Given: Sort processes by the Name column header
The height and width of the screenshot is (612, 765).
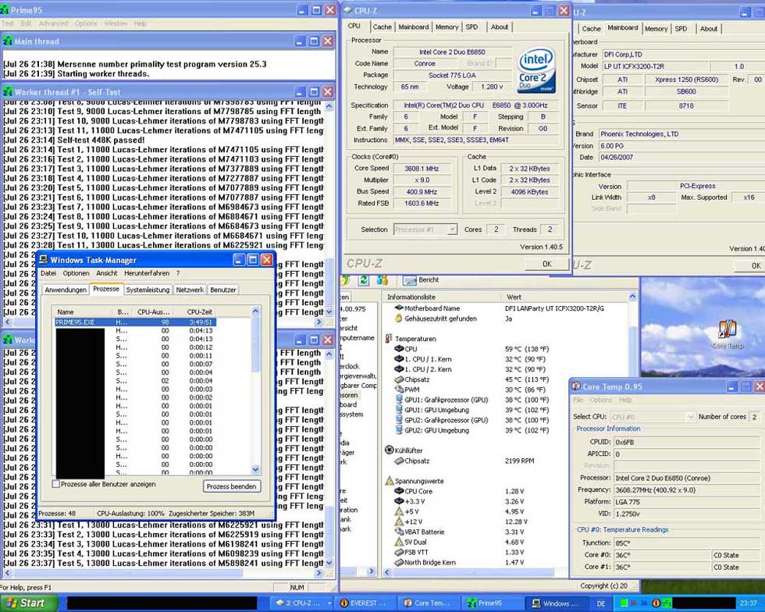Looking at the screenshot, I should click(83, 312).
